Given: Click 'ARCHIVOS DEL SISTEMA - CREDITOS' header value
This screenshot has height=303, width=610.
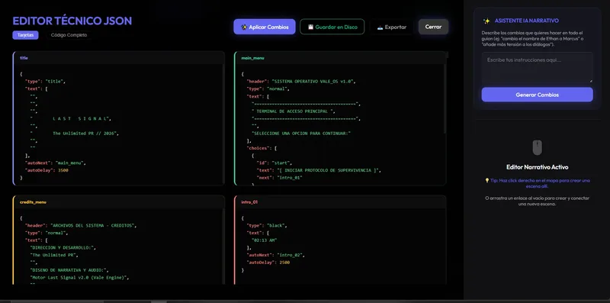Looking at the screenshot, I should (x=93, y=225).
